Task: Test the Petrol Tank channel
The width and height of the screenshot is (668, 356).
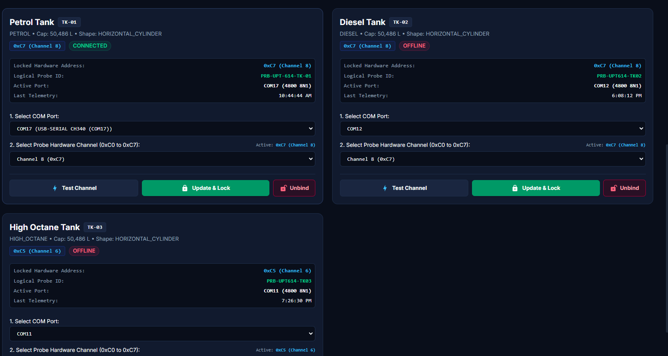Action: pos(74,188)
